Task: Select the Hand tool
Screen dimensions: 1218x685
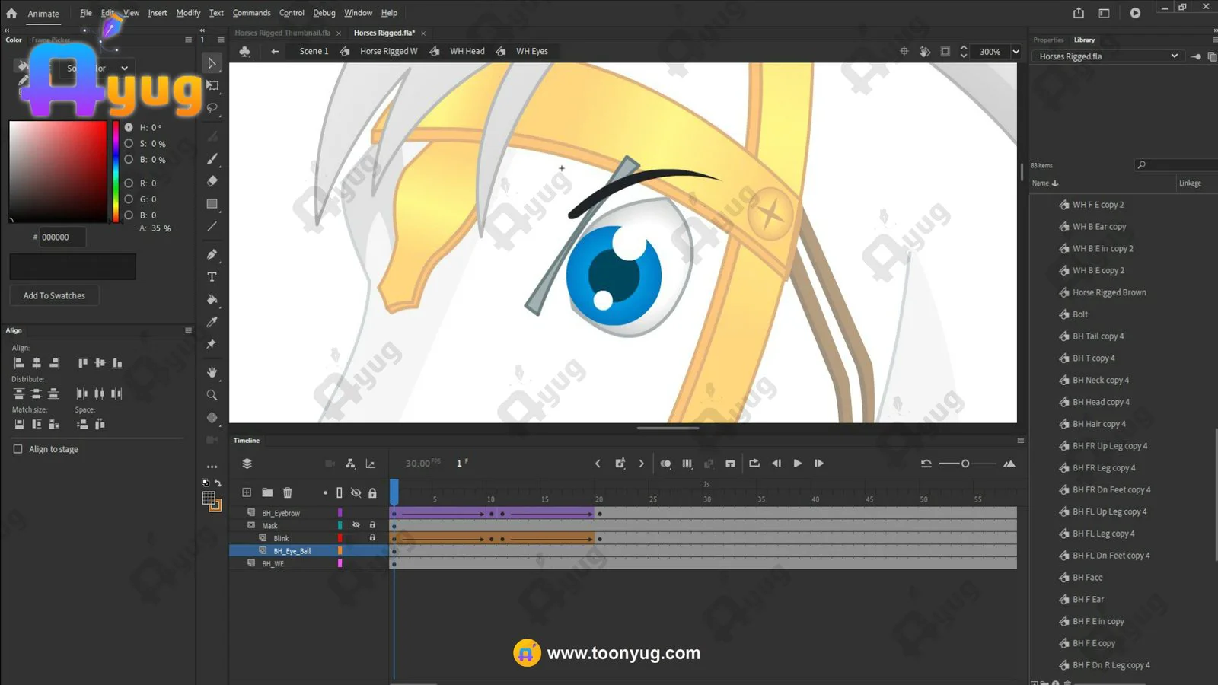Action: pos(212,372)
